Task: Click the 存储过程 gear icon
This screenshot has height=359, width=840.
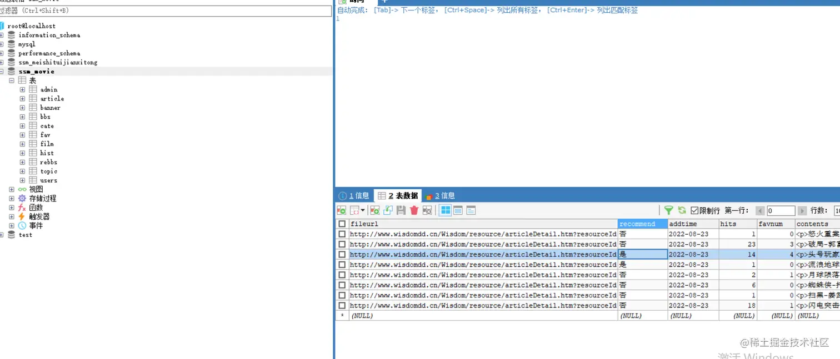Action: point(22,199)
